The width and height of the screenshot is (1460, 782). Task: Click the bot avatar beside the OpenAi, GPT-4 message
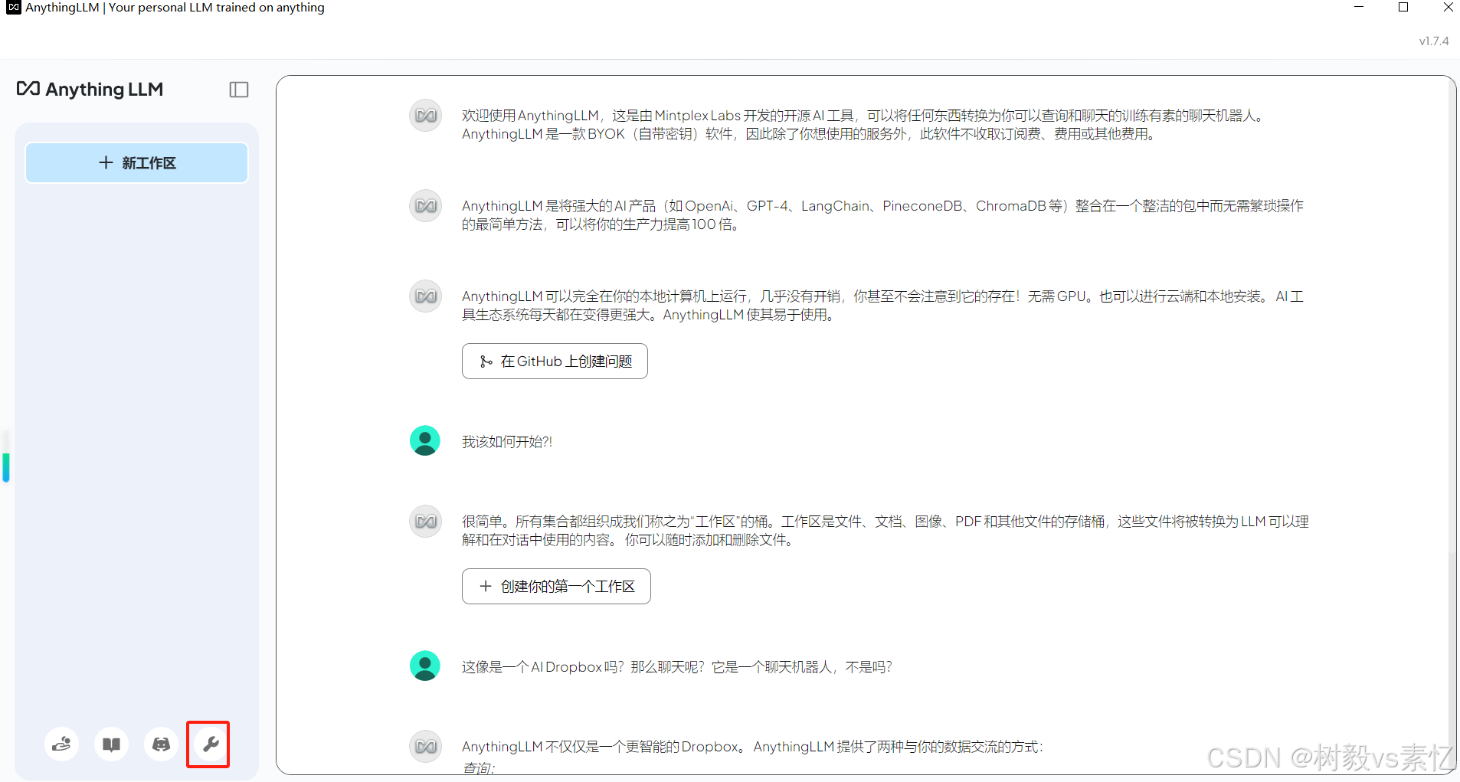tap(425, 206)
